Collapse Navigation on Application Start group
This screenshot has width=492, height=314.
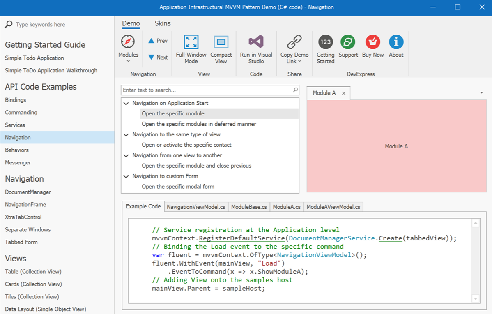[x=126, y=103]
